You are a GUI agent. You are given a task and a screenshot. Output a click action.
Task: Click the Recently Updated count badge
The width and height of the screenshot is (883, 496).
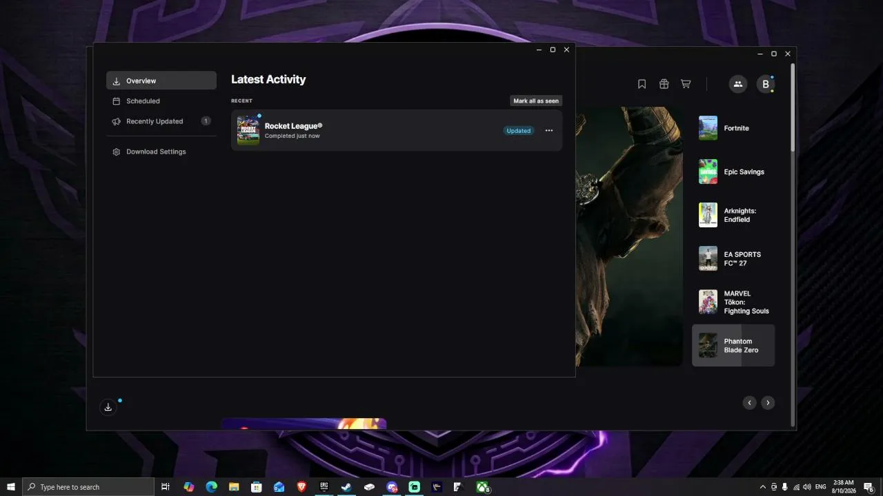coord(206,121)
